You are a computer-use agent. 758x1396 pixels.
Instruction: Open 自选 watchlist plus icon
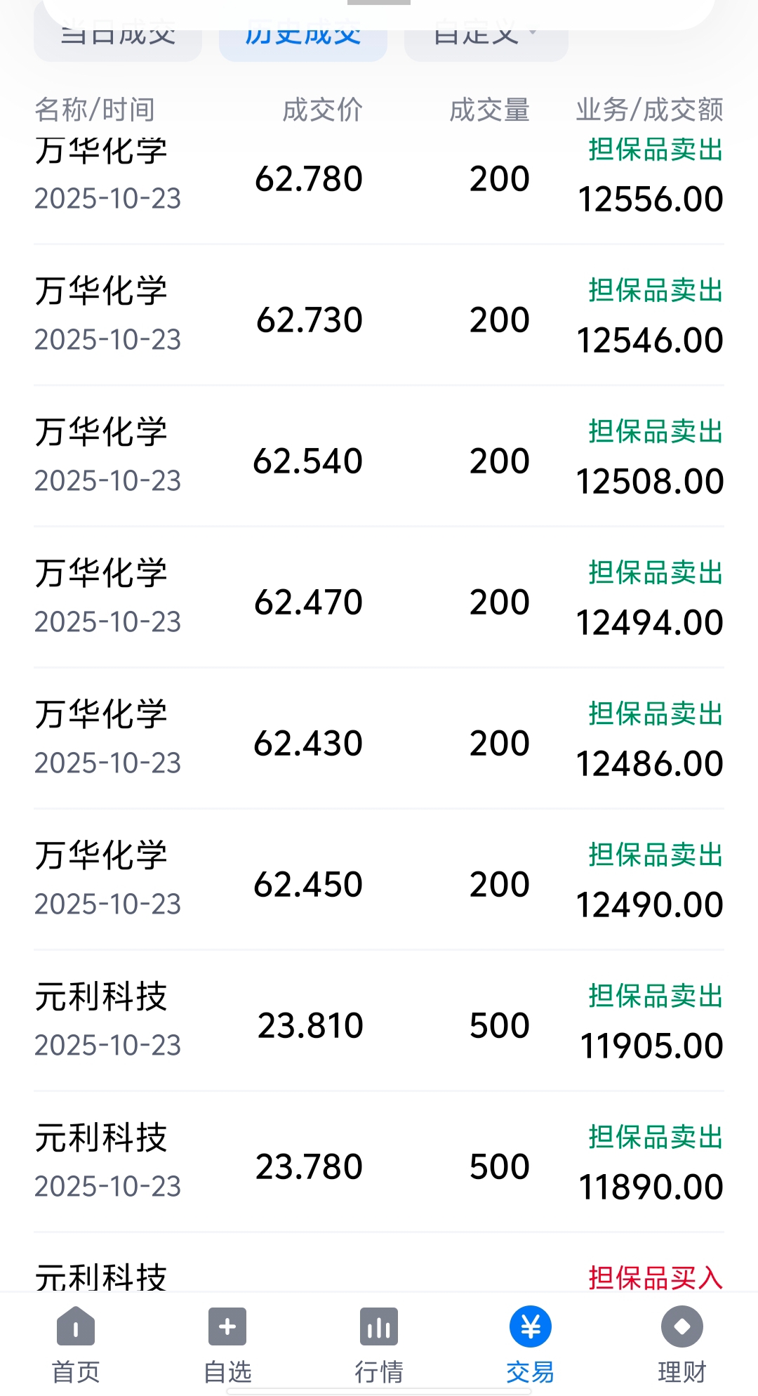[x=227, y=1326]
